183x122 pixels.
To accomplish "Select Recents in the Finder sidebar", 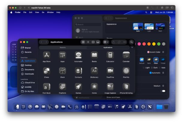I will (x=28, y=52).
